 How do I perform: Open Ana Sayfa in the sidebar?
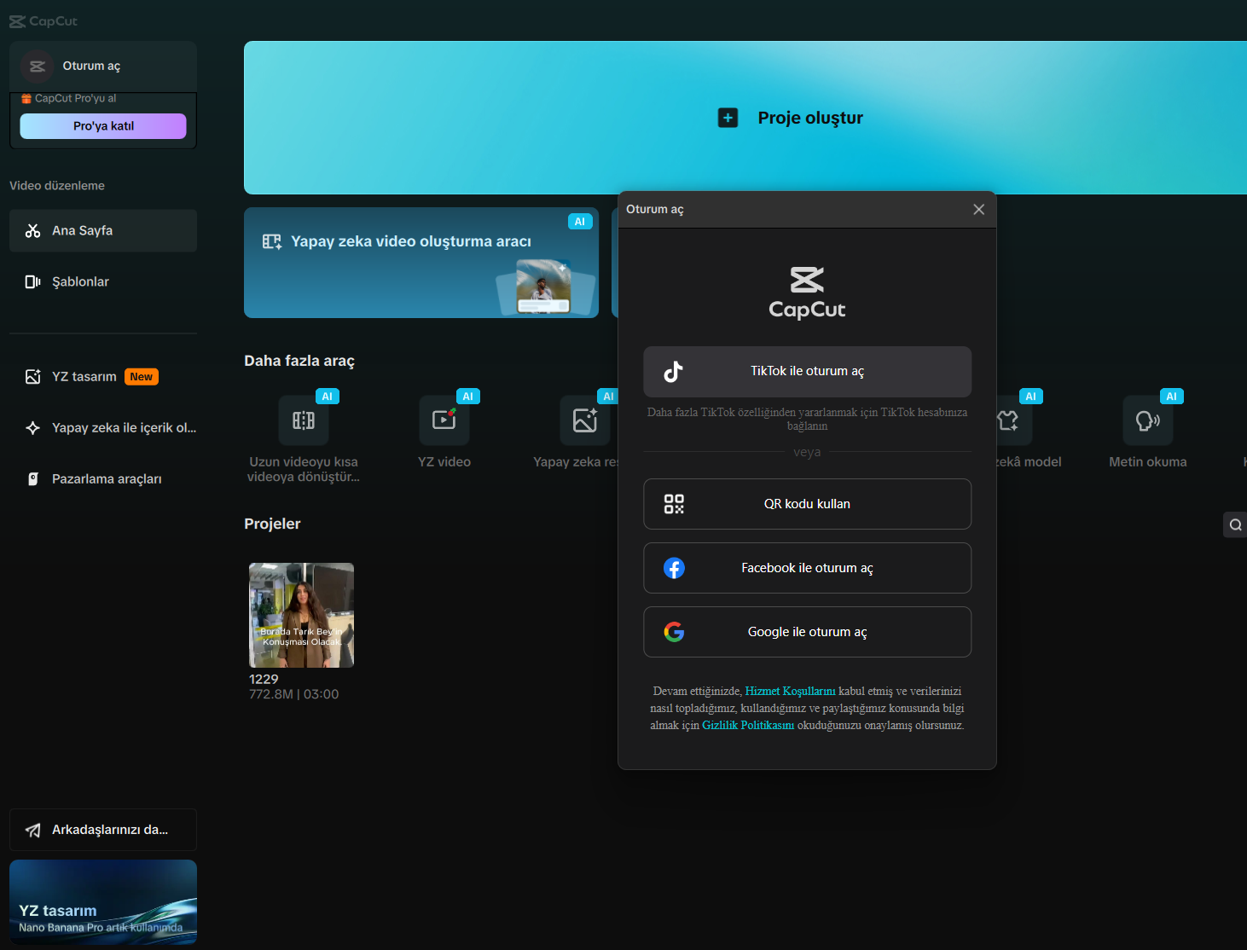click(x=103, y=230)
